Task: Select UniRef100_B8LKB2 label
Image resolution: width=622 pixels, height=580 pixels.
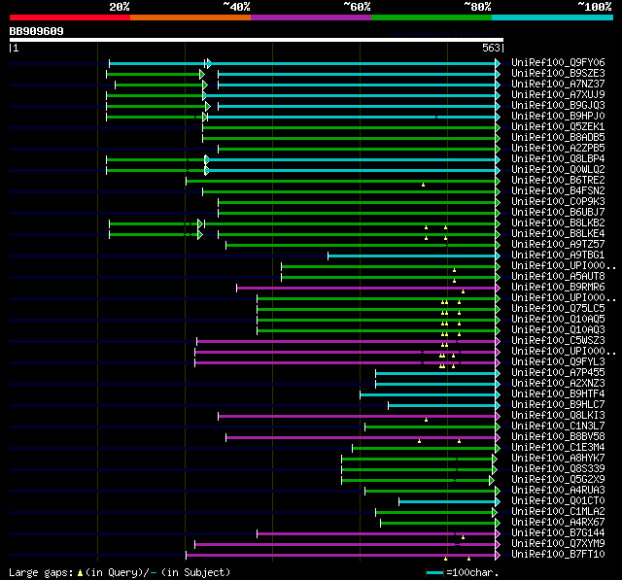Action: [x=558, y=223]
